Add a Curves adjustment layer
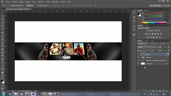The width and height of the screenshot is (171, 96). (153, 31)
